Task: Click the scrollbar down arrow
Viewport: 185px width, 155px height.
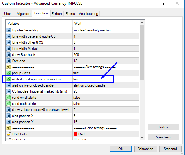Action: (x=142, y=138)
